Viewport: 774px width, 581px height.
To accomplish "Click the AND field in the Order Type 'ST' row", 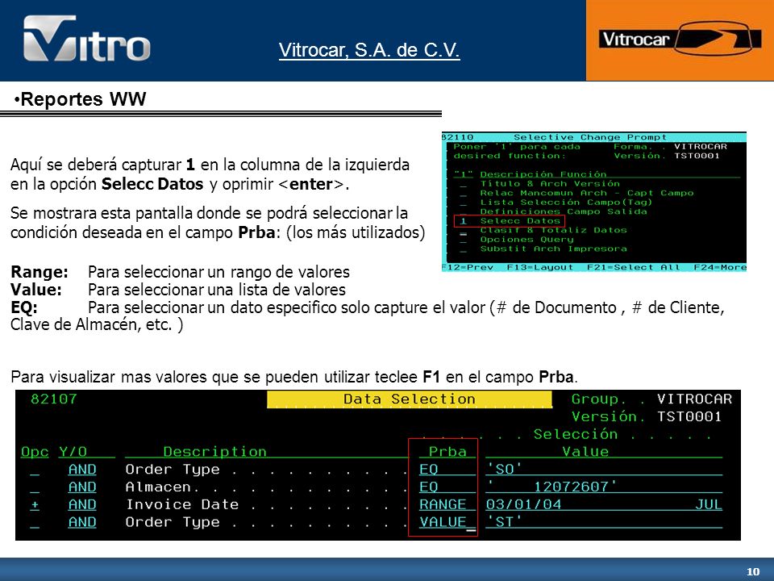I will [x=82, y=523].
